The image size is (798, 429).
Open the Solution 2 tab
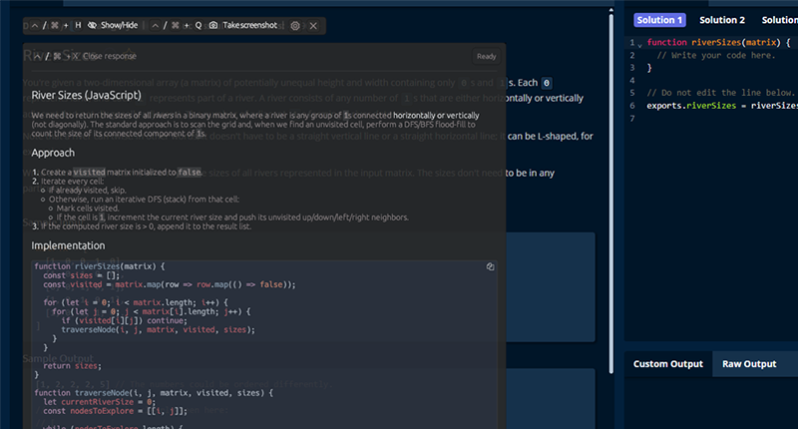point(722,20)
